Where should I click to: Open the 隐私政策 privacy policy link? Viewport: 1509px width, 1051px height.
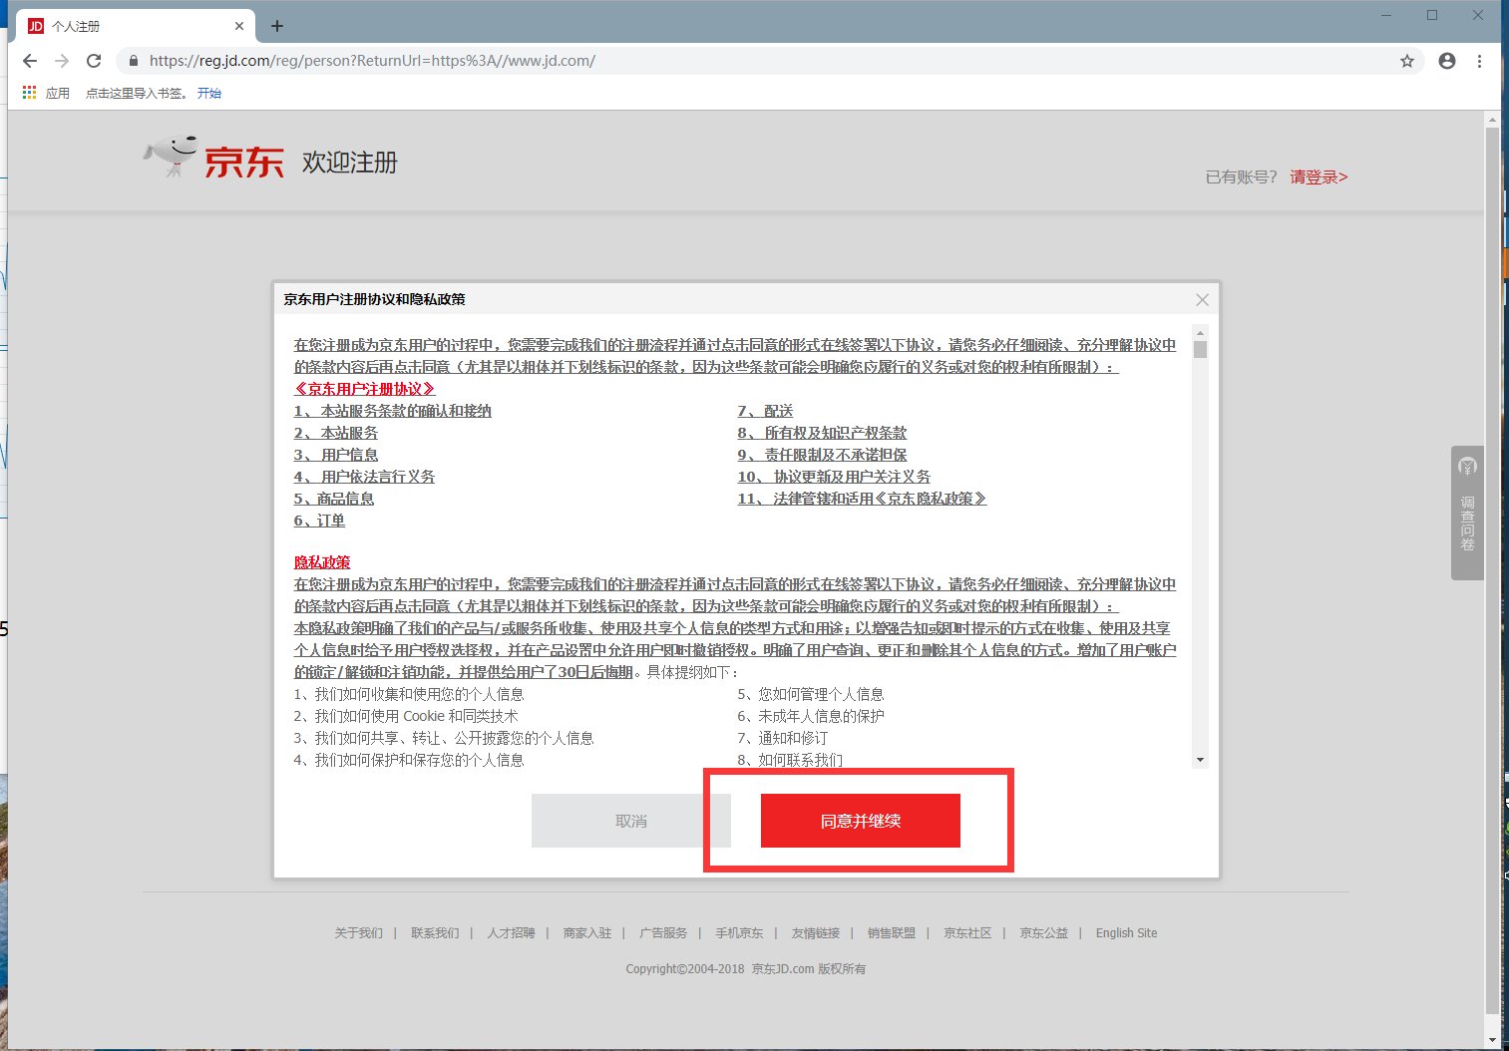coord(322,561)
